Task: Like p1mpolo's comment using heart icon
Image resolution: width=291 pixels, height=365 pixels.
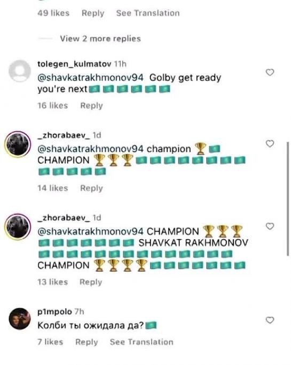Action: (270, 320)
